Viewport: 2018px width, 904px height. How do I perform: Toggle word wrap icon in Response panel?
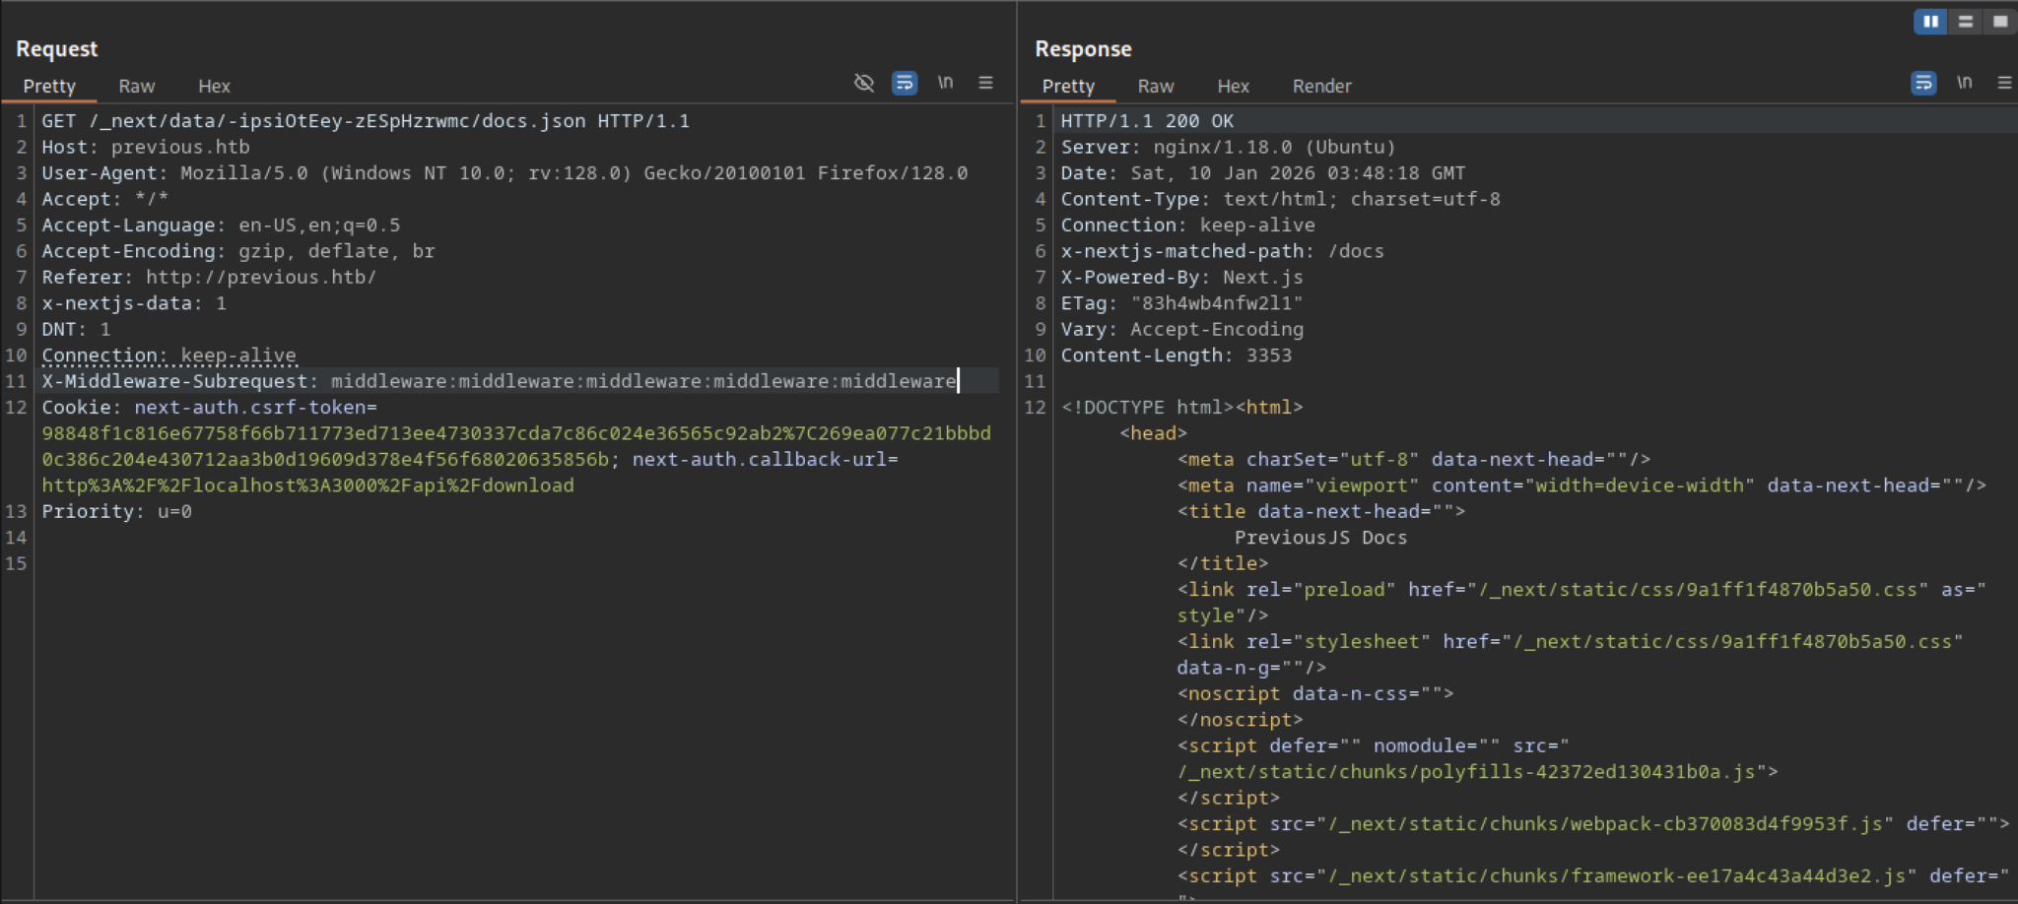(1923, 83)
